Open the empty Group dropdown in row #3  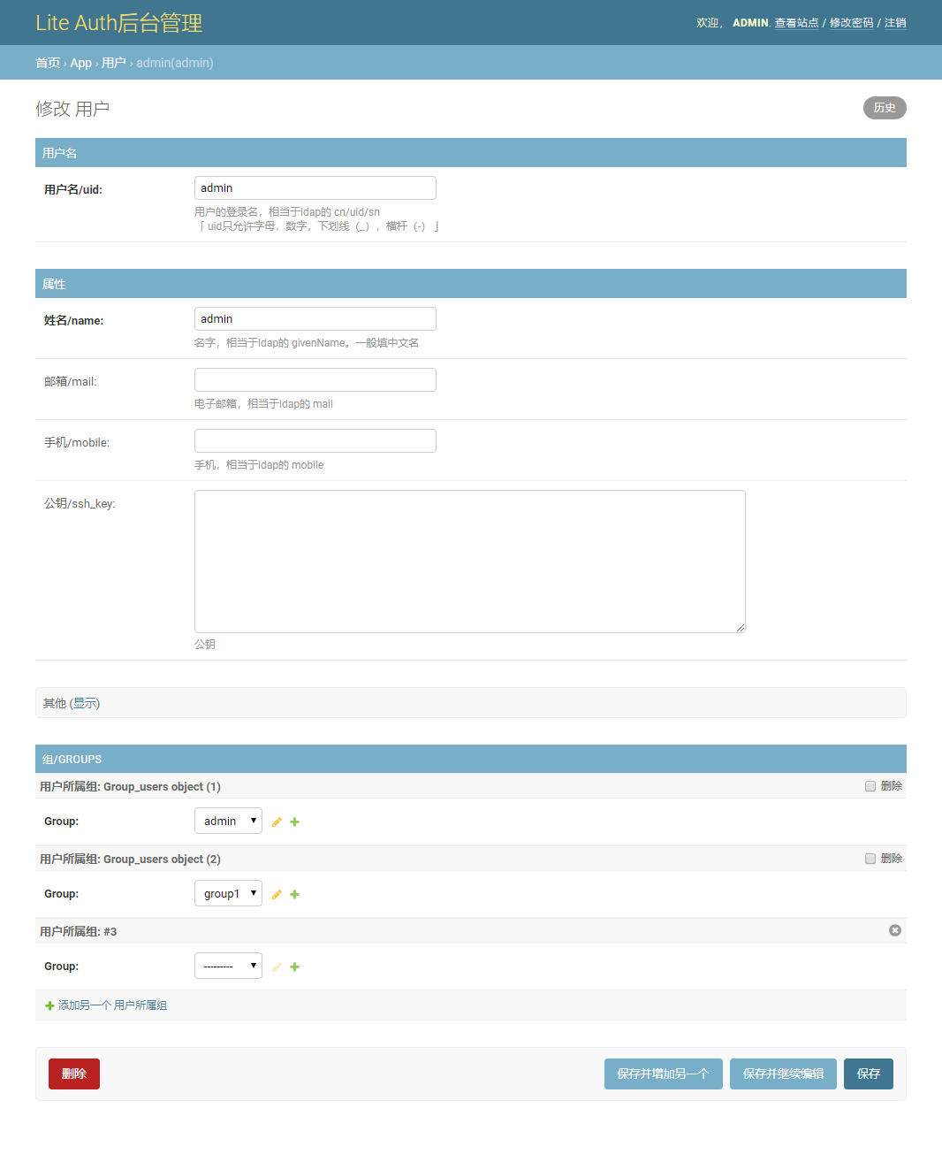[x=228, y=966]
